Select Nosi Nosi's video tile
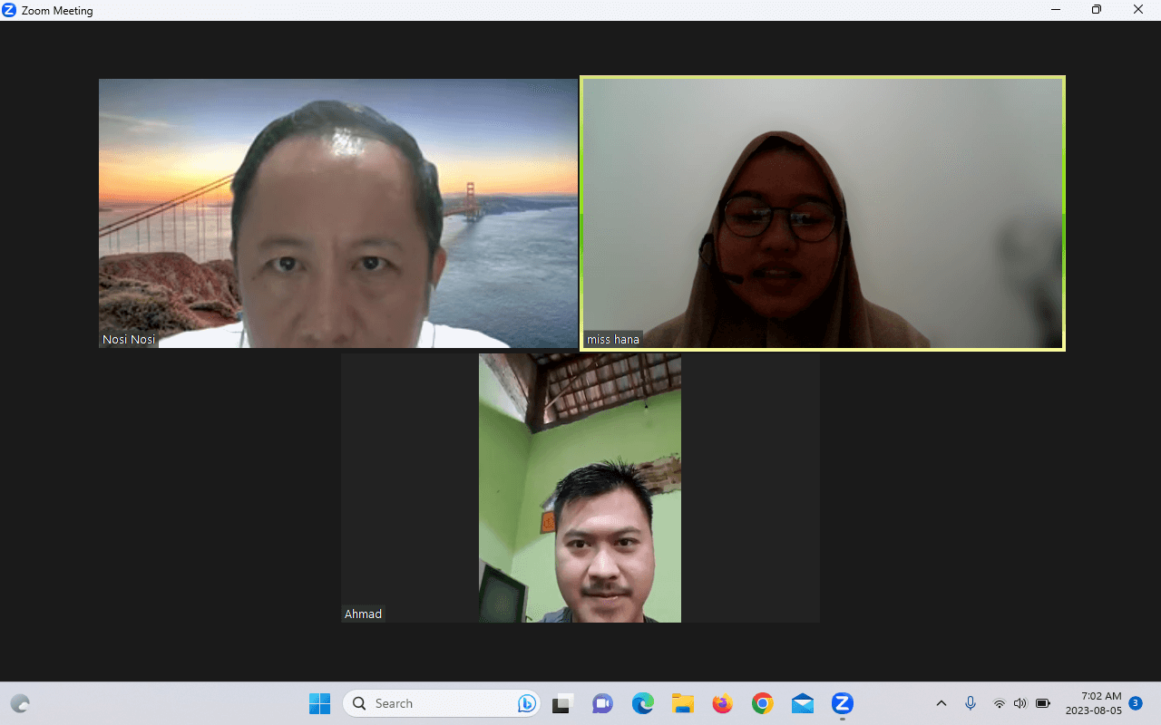1161x725 pixels. (338, 213)
